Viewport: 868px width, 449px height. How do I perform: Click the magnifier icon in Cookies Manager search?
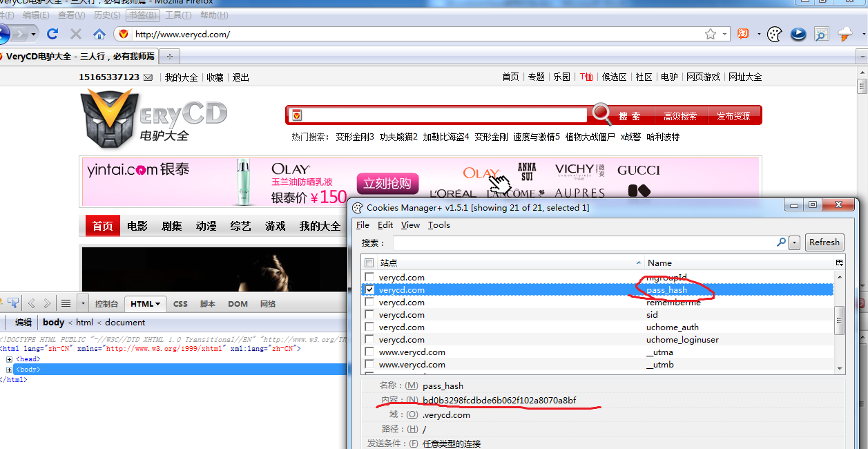pyautogui.click(x=781, y=242)
